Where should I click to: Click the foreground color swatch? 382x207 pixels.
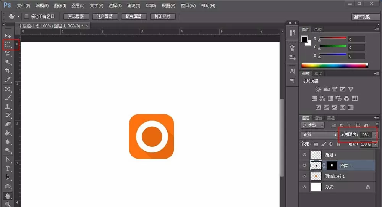pyautogui.click(x=304, y=39)
